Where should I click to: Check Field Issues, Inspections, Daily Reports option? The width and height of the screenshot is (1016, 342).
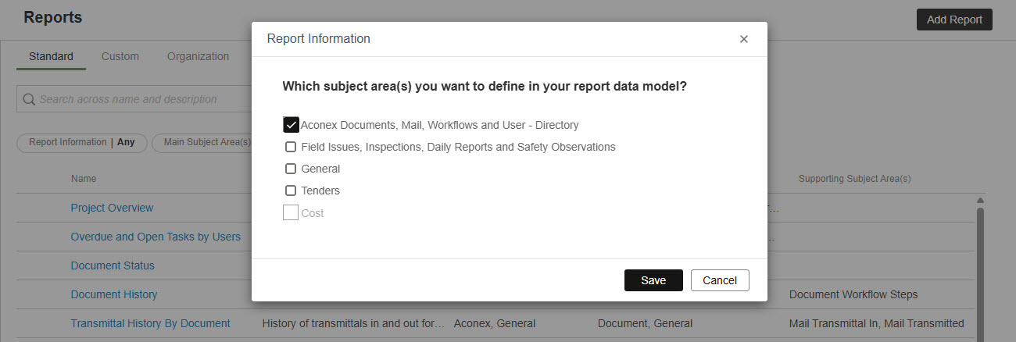click(x=291, y=147)
